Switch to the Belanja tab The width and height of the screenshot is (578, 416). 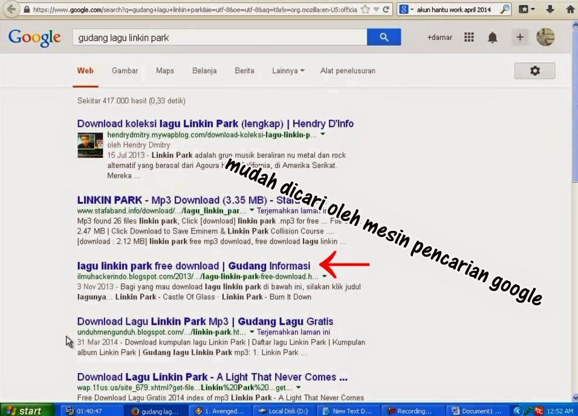[204, 71]
